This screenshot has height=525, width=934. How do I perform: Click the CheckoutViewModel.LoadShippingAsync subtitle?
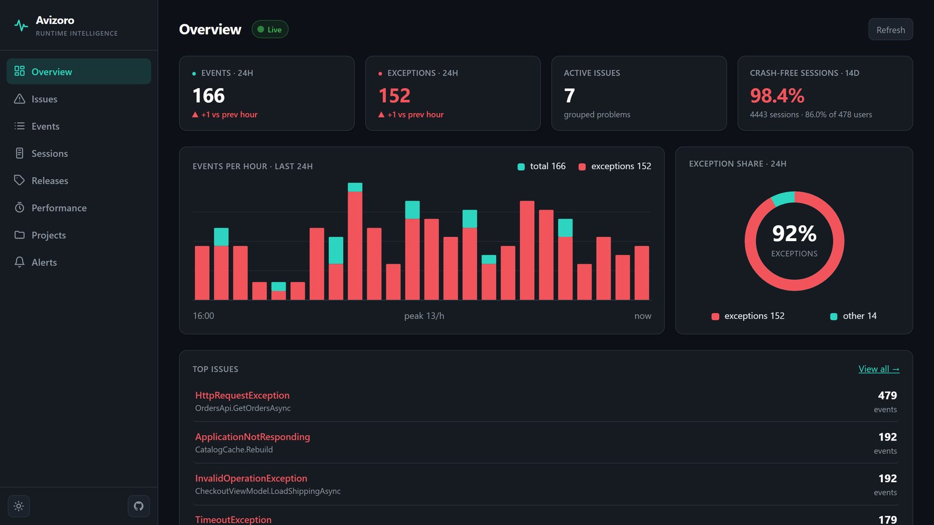click(x=268, y=492)
